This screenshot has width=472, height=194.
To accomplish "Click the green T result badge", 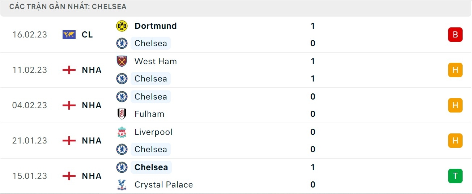I will 455,176.
